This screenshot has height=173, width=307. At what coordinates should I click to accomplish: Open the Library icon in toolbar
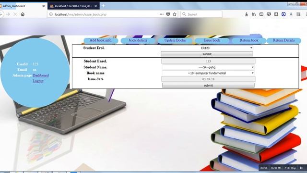point(254,14)
